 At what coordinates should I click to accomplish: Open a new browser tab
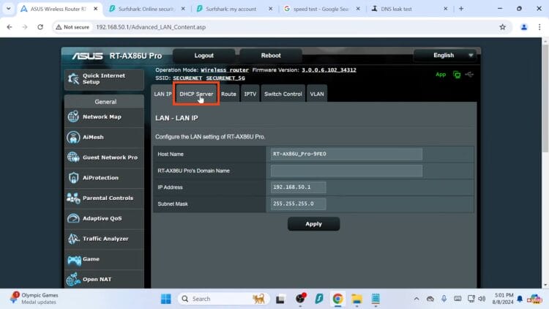click(461, 9)
